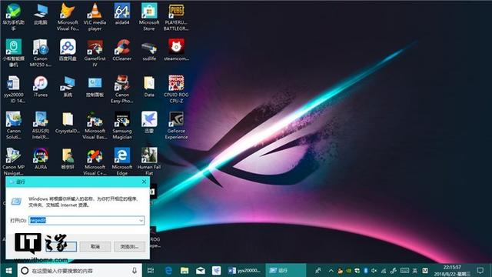Select the ssdlife desktop icon
Viewport: 492px width, 277px height.
click(149, 49)
